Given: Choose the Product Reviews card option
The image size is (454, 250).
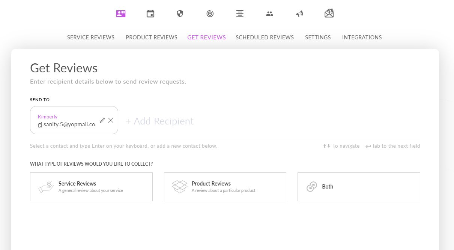Looking at the screenshot, I should [225, 187].
